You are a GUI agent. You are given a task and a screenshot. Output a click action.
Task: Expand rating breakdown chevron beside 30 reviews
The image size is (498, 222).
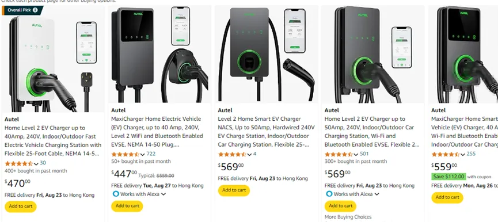36,164
